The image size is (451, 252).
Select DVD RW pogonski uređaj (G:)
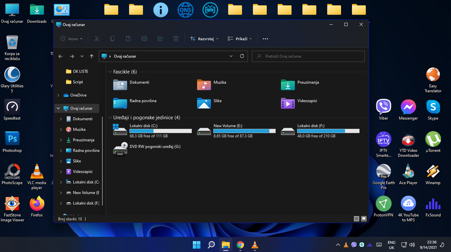tap(147, 149)
